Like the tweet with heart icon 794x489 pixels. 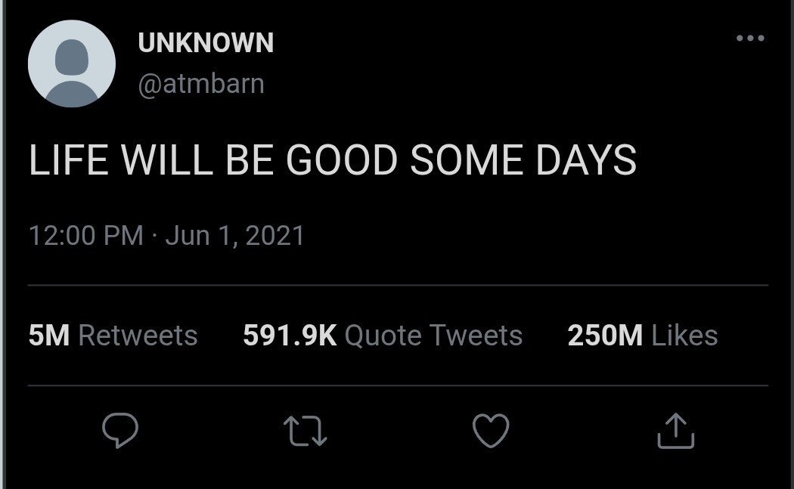[491, 431]
